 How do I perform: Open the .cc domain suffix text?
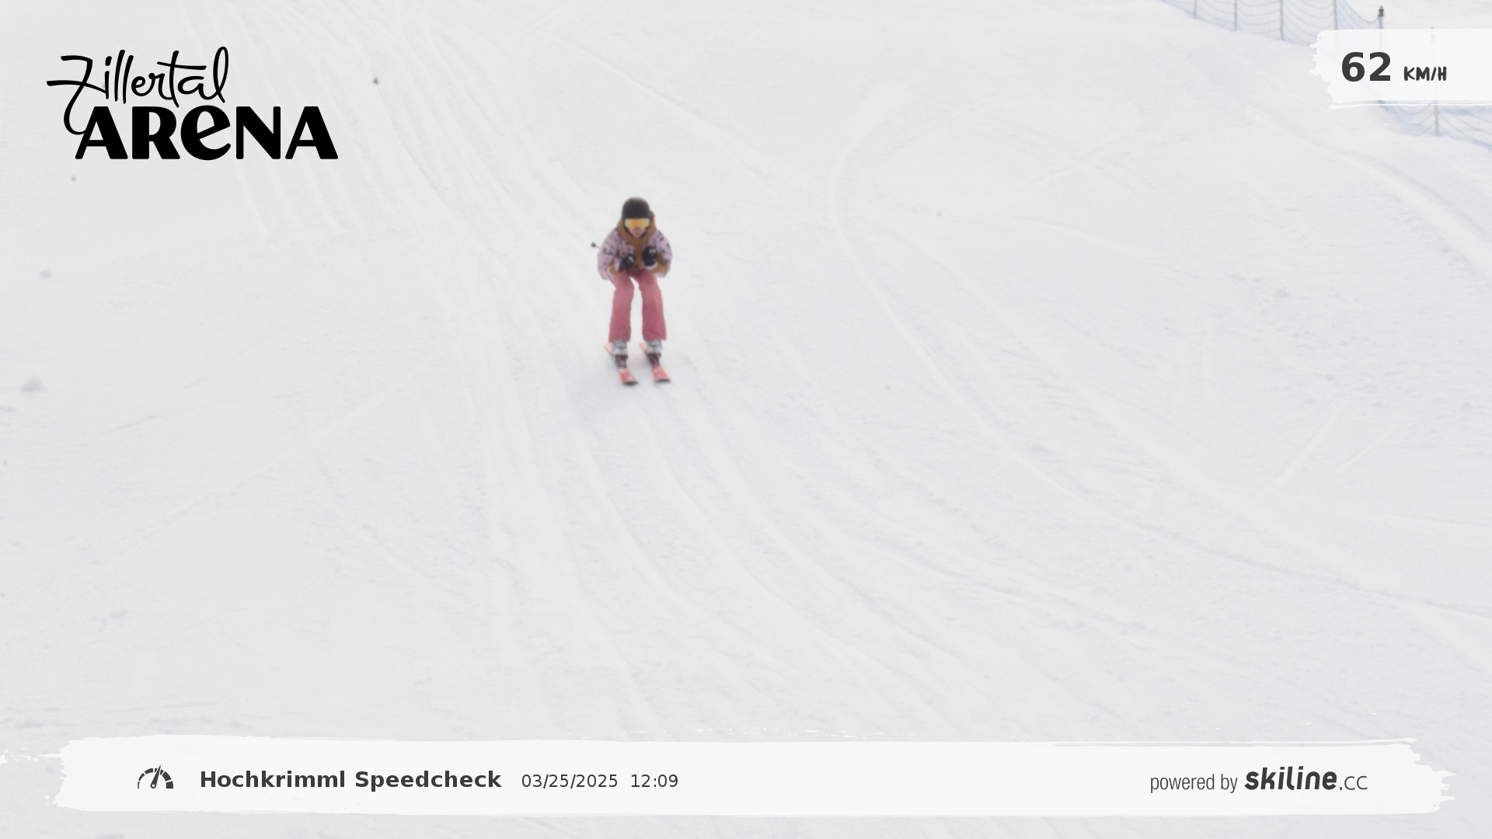[x=1353, y=783]
